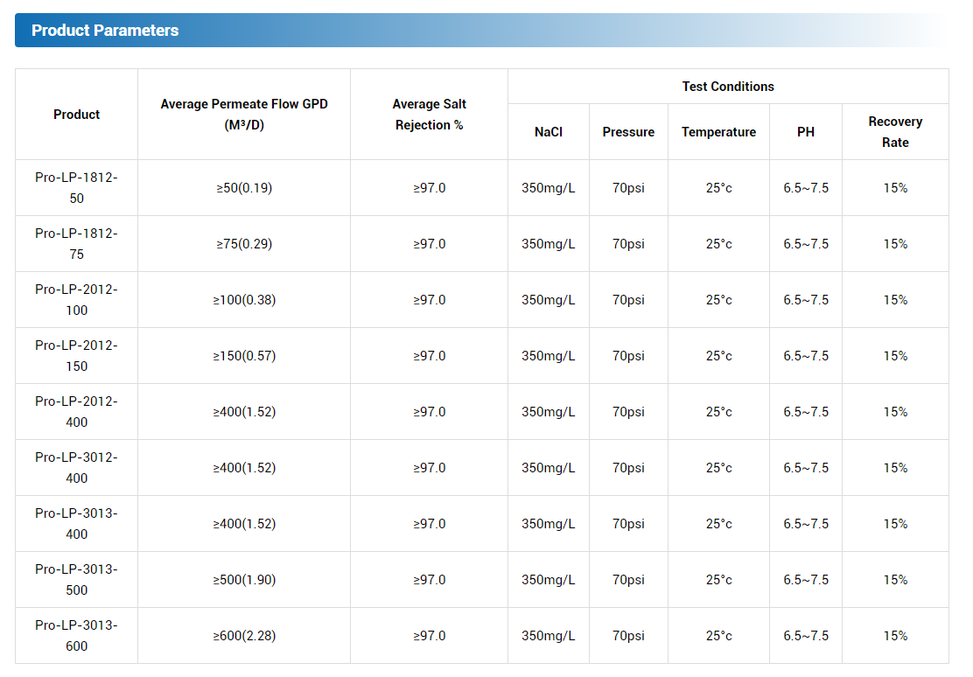This screenshot has width=973, height=677.
Task: Click the Average Salt Rejection % header
Action: tap(430, 115)
